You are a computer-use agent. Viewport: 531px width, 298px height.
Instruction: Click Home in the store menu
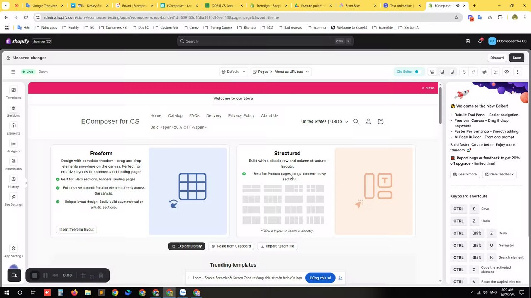pos(156,115)
